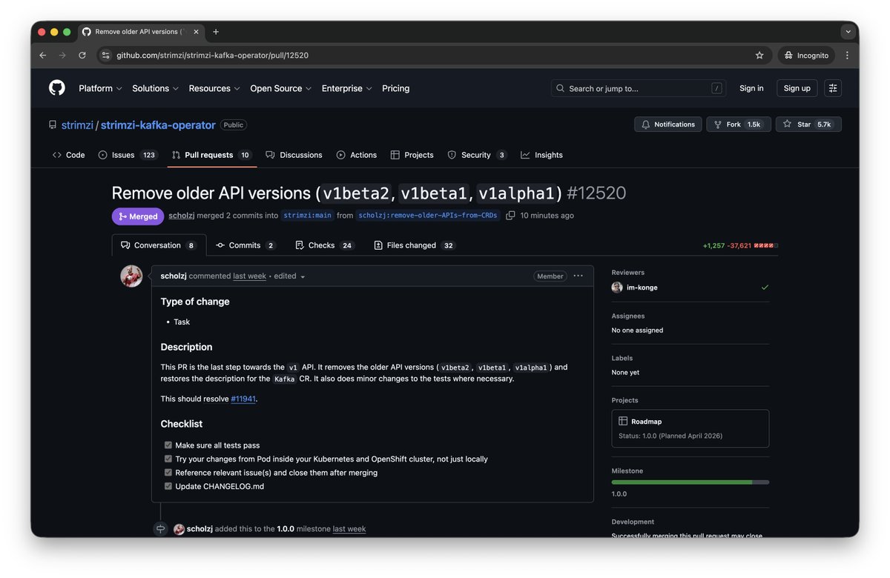Select the Checks tab
This screenshot has width=890, height=578.
(x=324, y=245)
